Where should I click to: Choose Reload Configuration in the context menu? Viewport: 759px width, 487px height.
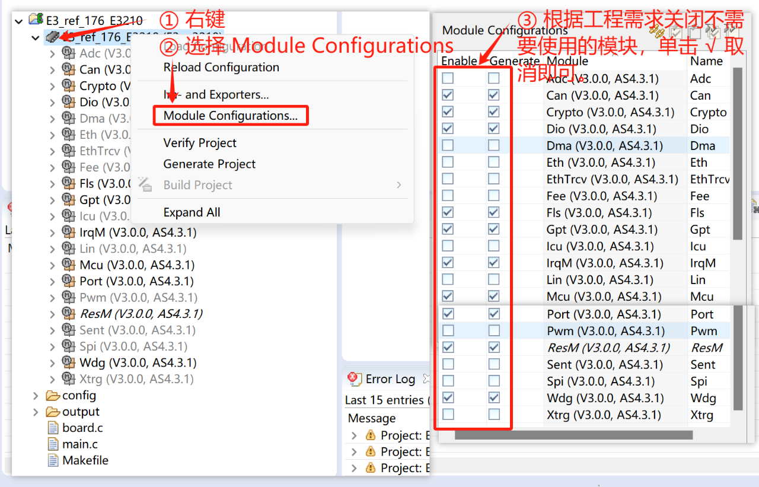pyautogui.click(x=219, y=67)
